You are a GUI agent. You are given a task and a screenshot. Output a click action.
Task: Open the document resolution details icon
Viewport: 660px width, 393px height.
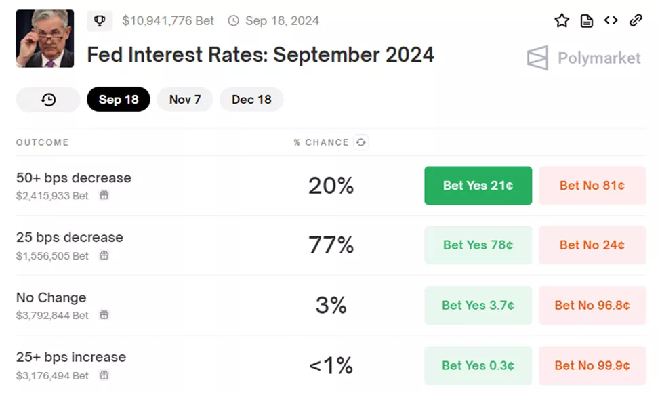[x=587, y=21]
